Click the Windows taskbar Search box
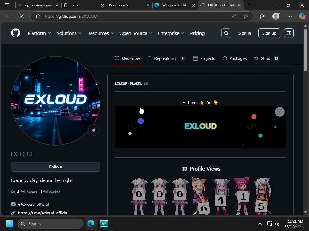The height and width of the screenshot is (231, 309). 50,224
